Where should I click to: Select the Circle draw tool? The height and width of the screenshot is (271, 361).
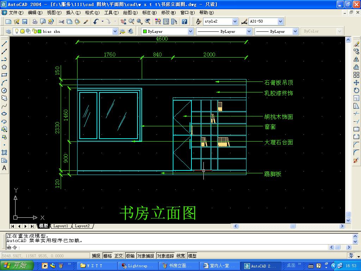[x=4, y=91]
